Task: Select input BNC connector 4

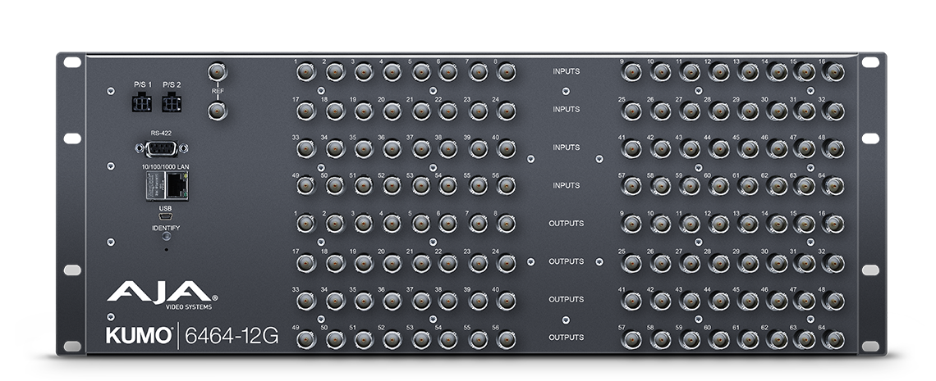Action: point(392,73)
